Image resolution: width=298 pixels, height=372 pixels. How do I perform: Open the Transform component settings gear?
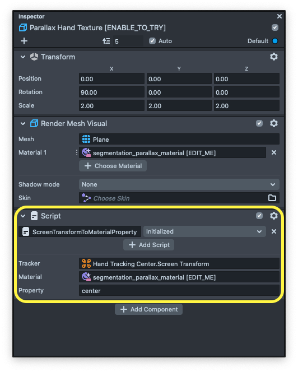click(273, 57)
